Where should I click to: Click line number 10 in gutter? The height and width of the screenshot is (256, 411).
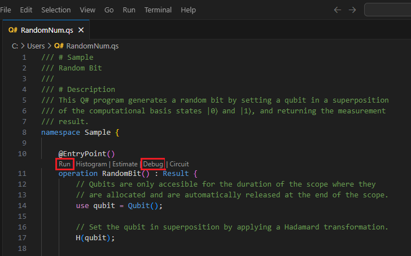[x=22, y=153]
